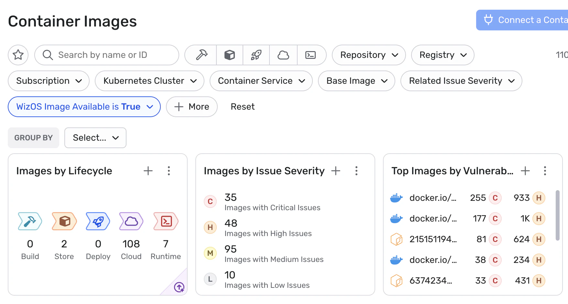Click the 933 high badge
This screenshot has height=304, width=568.
[x=539, y=198]
